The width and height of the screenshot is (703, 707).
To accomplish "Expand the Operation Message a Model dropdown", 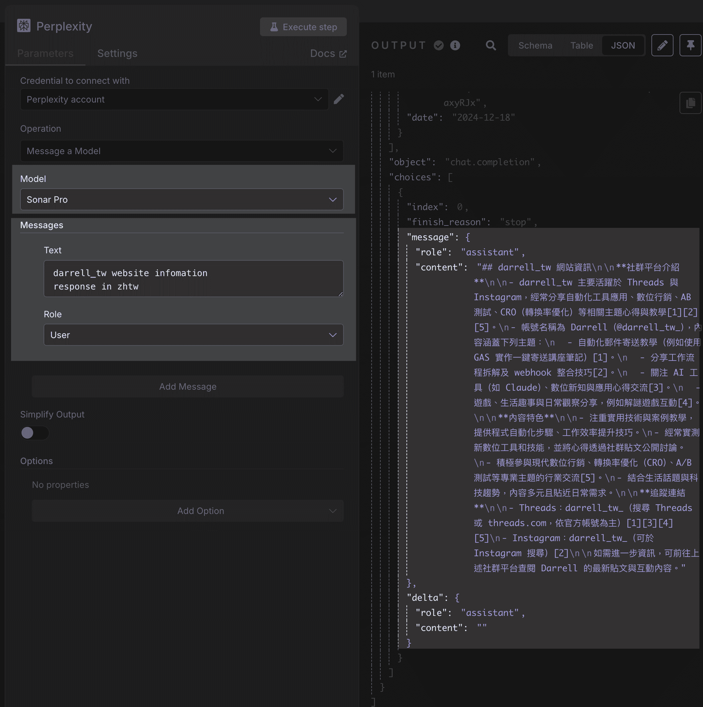I will click(182, 151).
